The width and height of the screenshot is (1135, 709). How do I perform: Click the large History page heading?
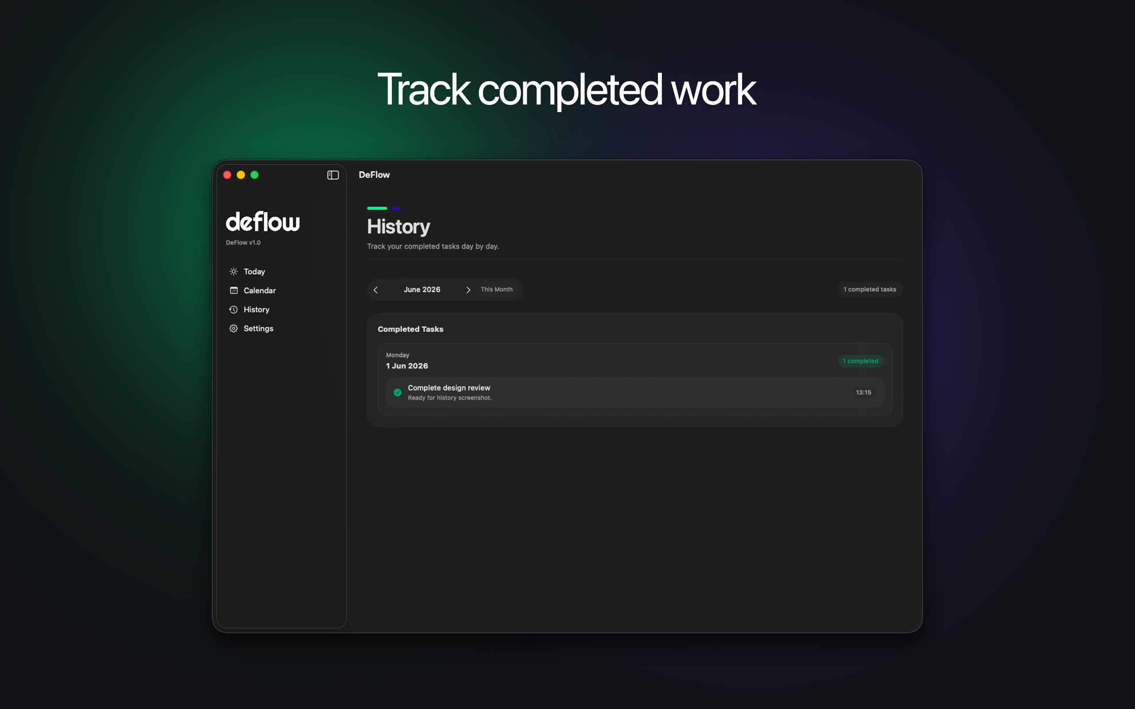click(398, 227)
